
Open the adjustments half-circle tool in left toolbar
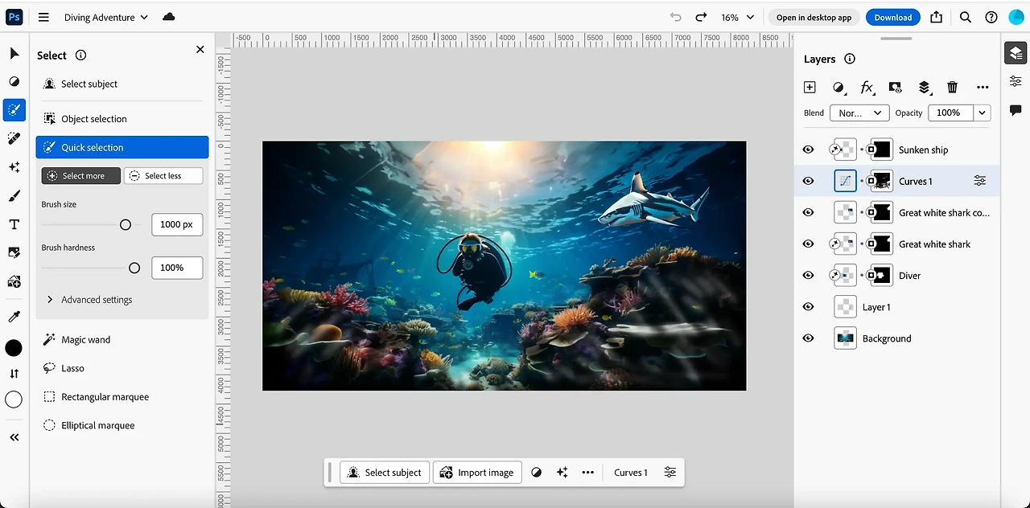[14, 82]
